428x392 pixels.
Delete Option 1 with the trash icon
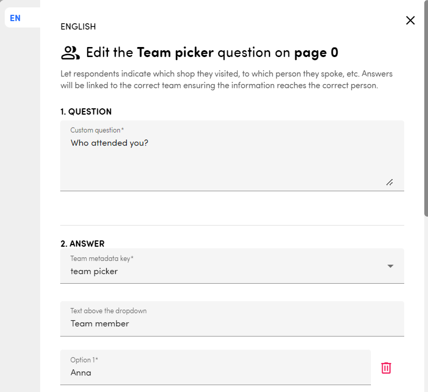386,368
